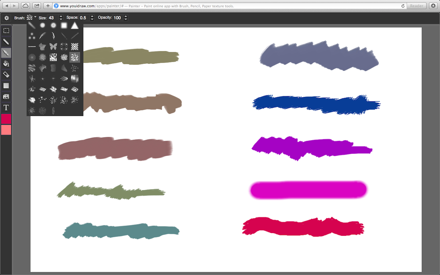Click the Size input field showing 43
Screen dimensions: 440x275
click(x=53, y=18)
